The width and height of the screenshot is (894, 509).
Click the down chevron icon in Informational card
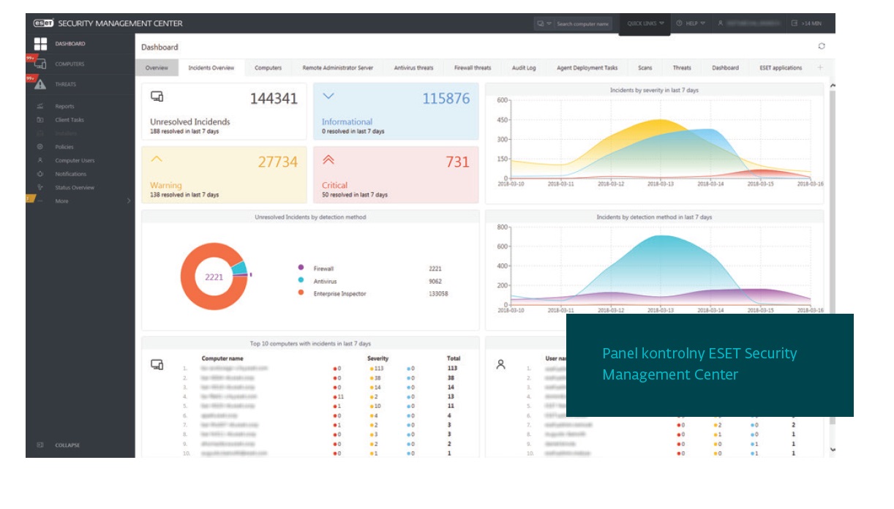click(328, 96)
